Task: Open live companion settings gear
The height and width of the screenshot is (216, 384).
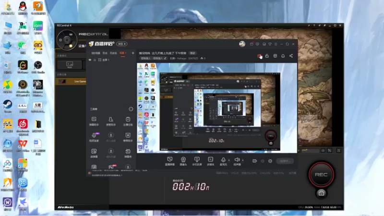Action: [270, 161]
